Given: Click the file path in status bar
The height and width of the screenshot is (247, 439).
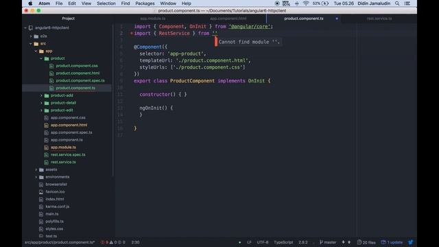Looking at the screenshot, I should pyautogui.click(x=60, y=242).
